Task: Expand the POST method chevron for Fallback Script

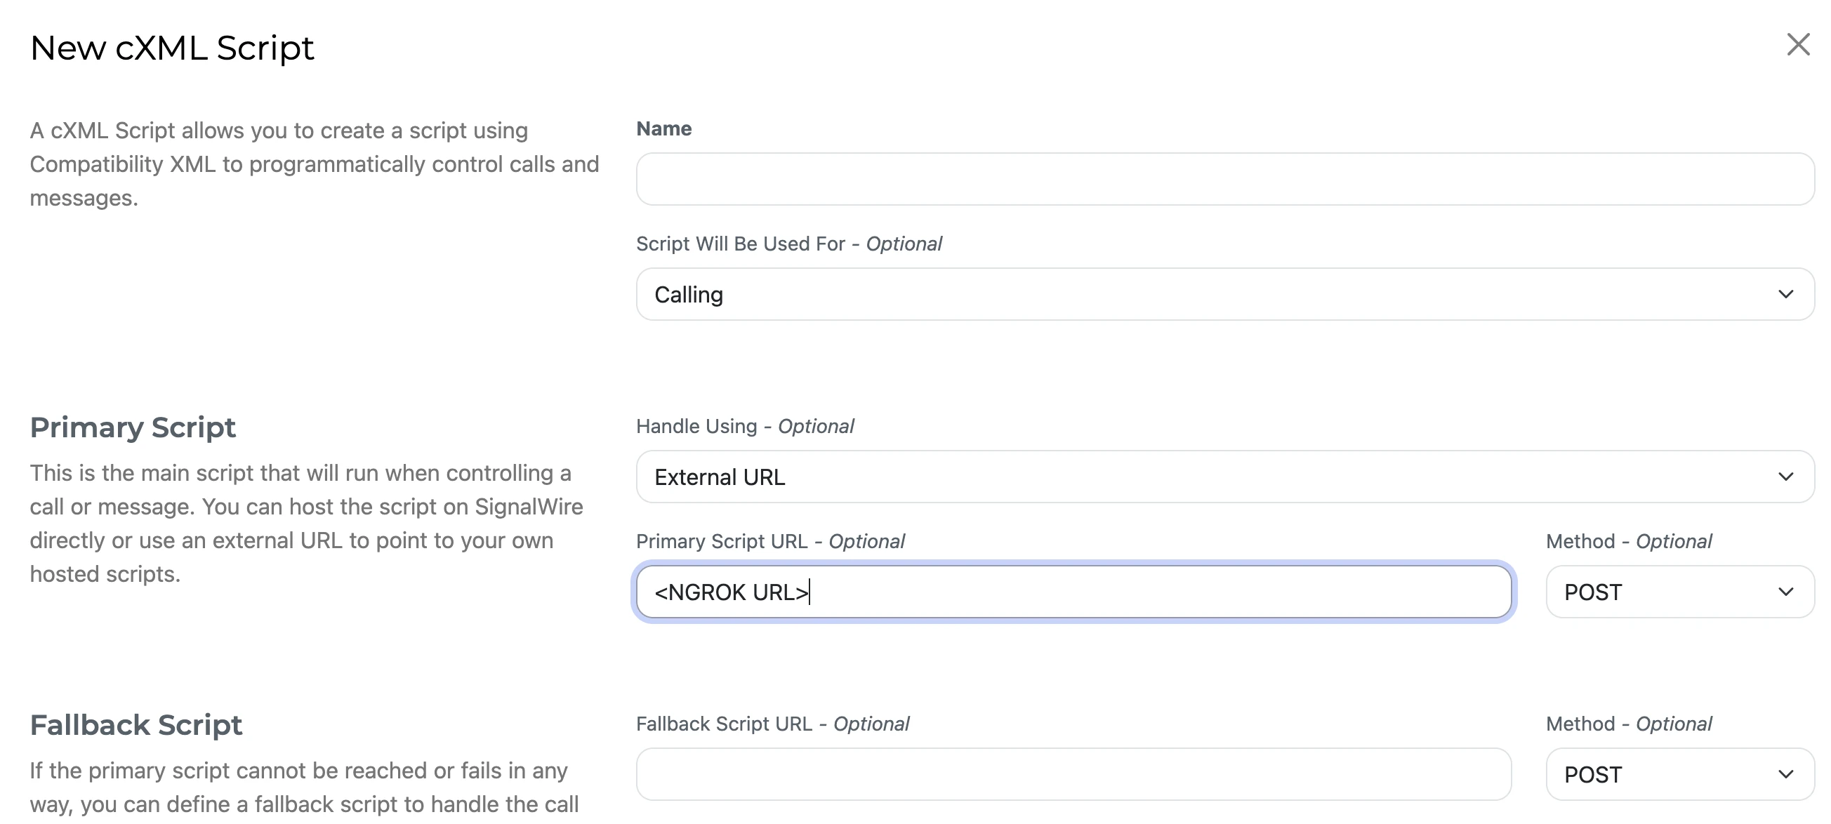Action: point(1786,773)
